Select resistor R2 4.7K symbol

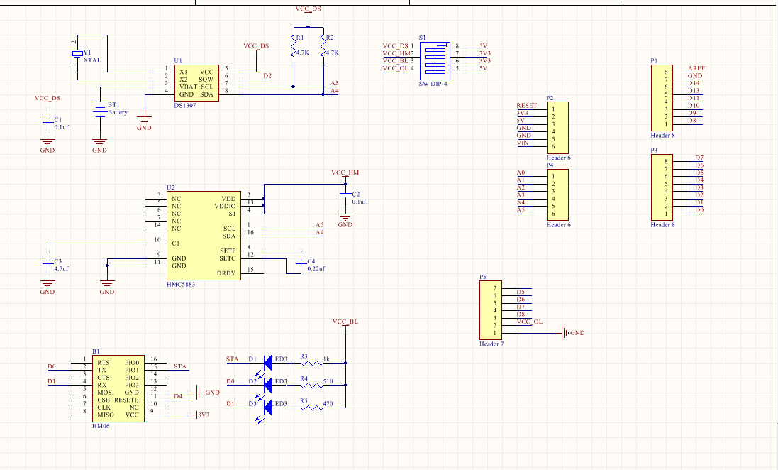click(x=323, y=50)
